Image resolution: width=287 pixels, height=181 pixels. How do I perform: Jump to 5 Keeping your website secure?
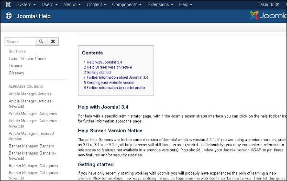coord(109,83)
